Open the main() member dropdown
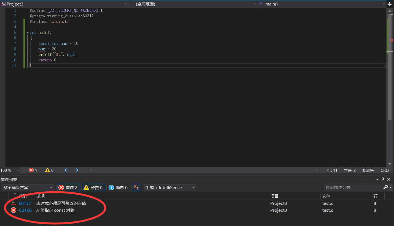The width and height of the screenshot is (394, 226). tap(322, 4)
